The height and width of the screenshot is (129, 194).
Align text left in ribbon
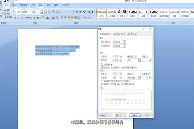click(62, 18)
